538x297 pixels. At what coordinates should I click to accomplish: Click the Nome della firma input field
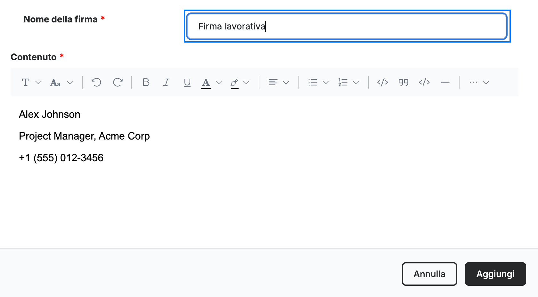coord(347,26)
